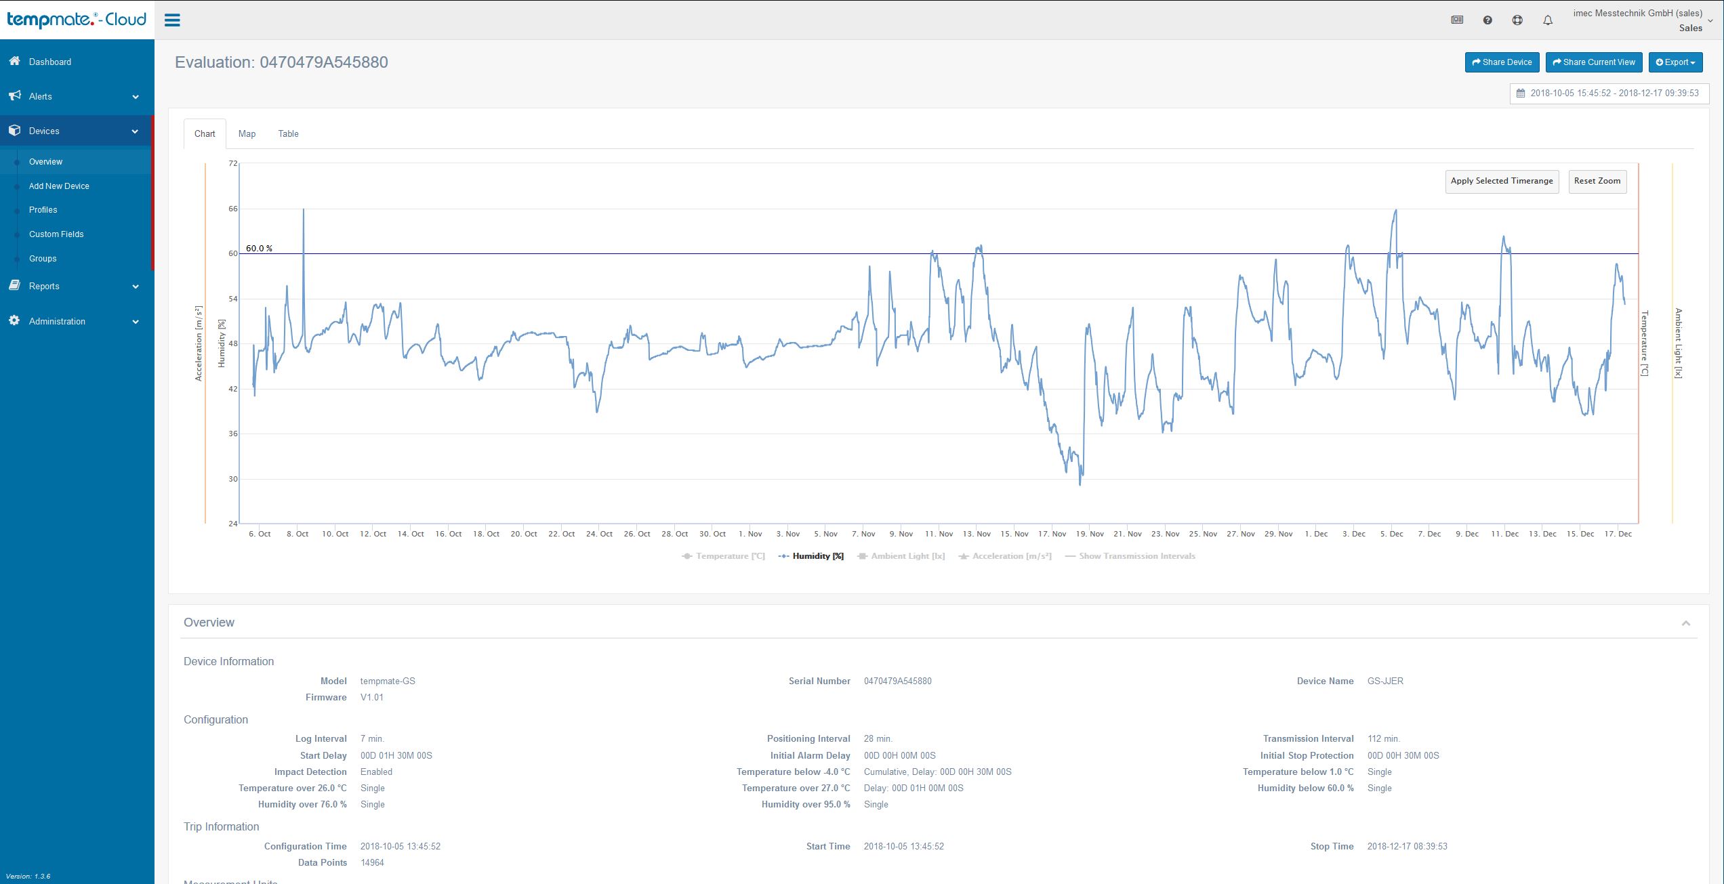Click the question mark help icon

[x=1487, y=20]
